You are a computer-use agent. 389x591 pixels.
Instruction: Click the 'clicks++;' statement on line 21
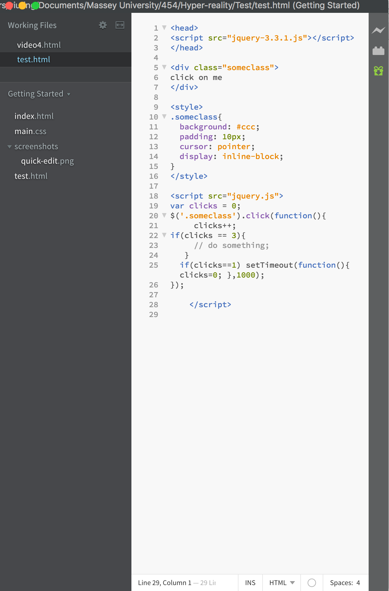tap(215, 226)
